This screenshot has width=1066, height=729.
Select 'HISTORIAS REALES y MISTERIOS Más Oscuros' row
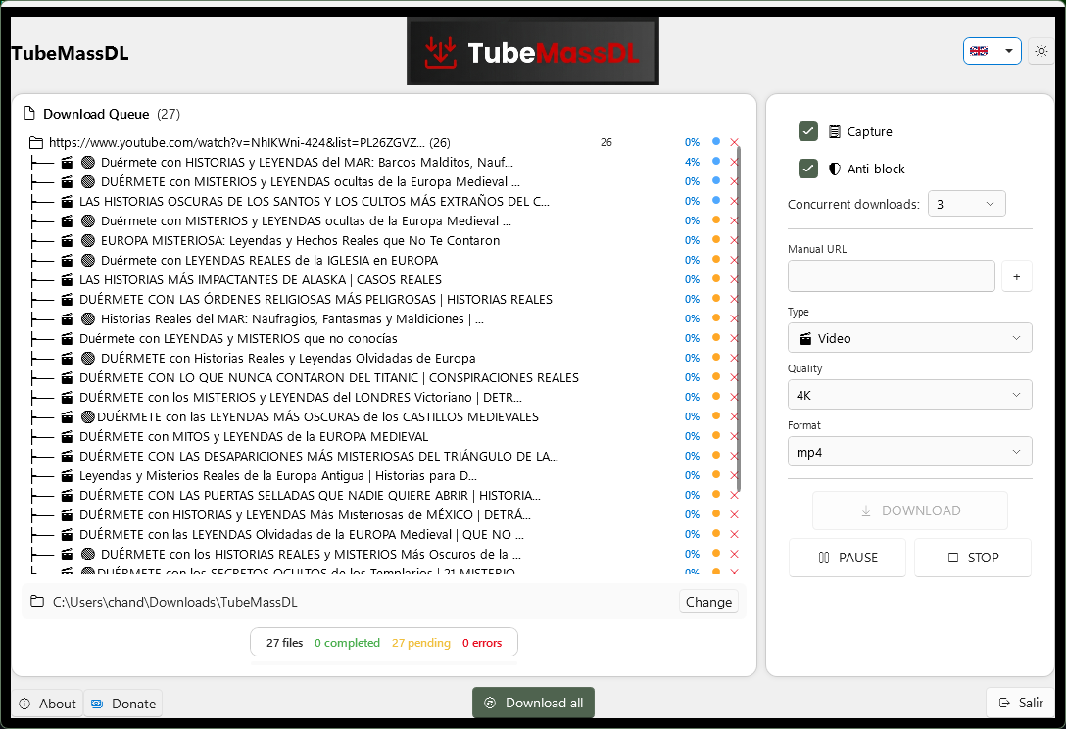(x=384, y=555)
